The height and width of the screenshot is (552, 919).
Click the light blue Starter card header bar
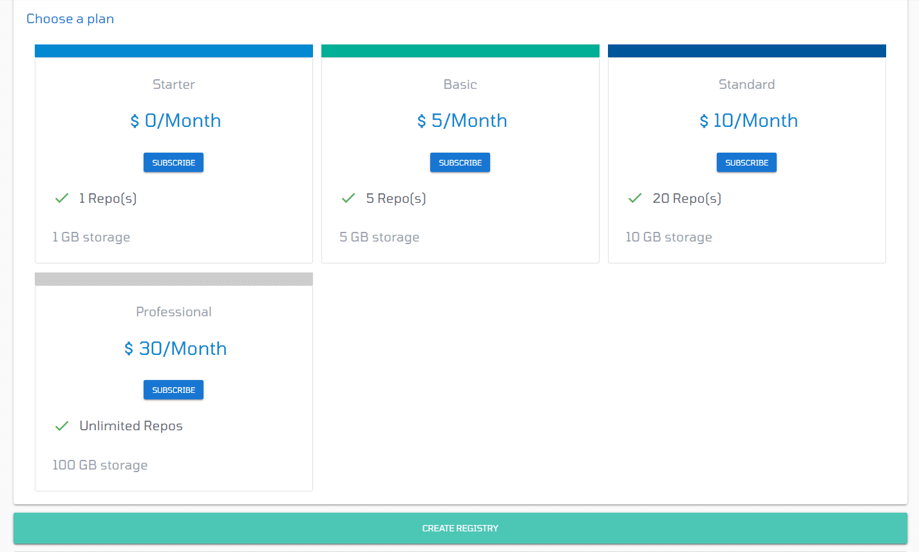point(174,51)
